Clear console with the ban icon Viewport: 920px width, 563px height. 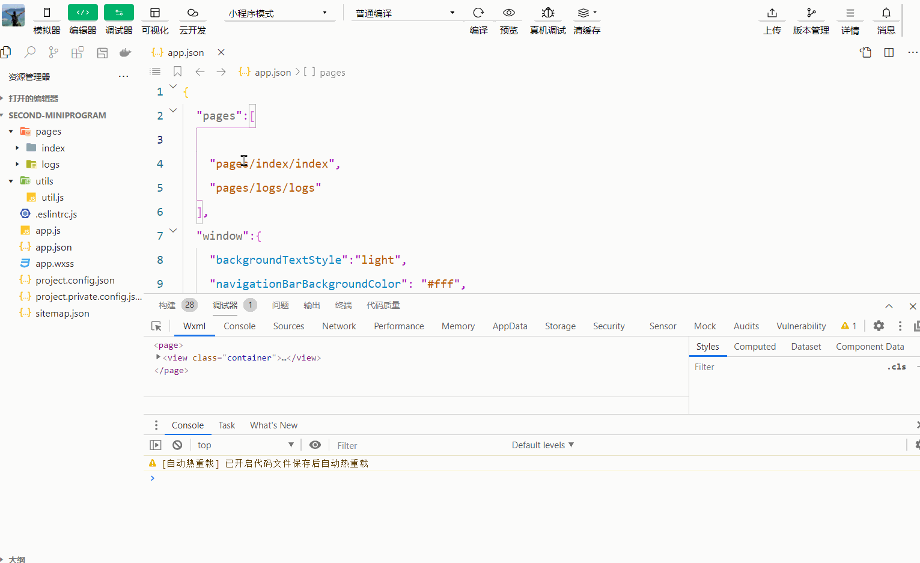coord(177,445)
